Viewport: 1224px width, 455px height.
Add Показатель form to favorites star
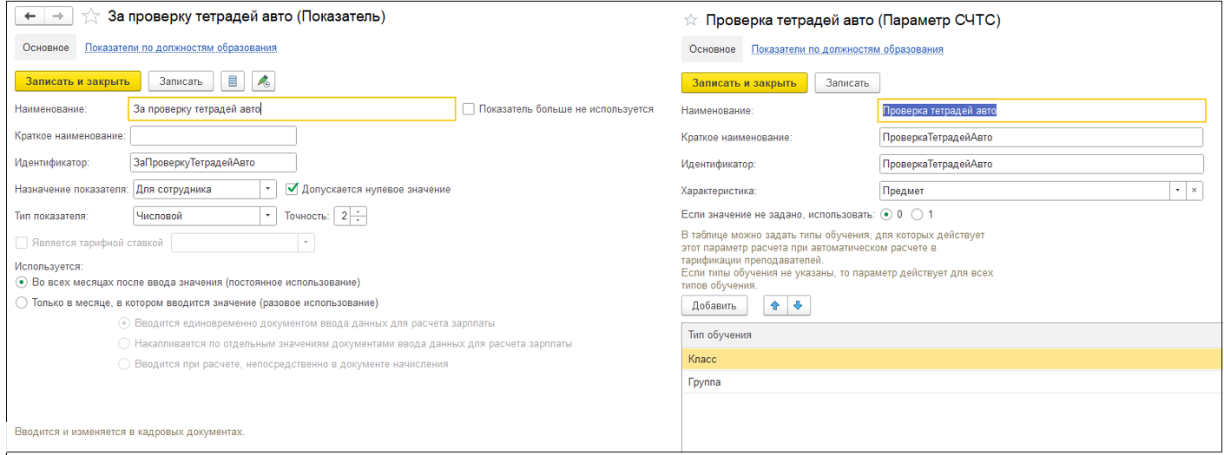[89, 16]
